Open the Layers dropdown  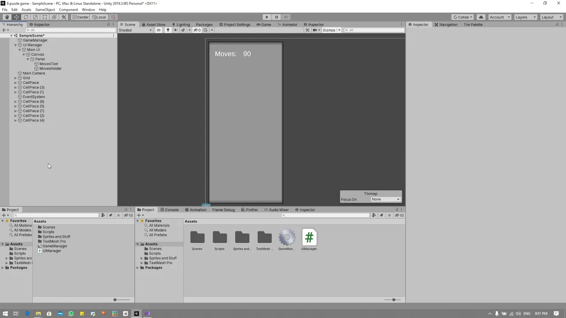(x=525, y=17)
